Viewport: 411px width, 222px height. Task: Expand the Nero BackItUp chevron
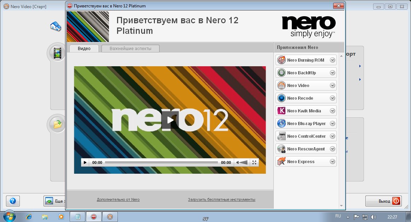pyautogui.click(x=332, y=73)
